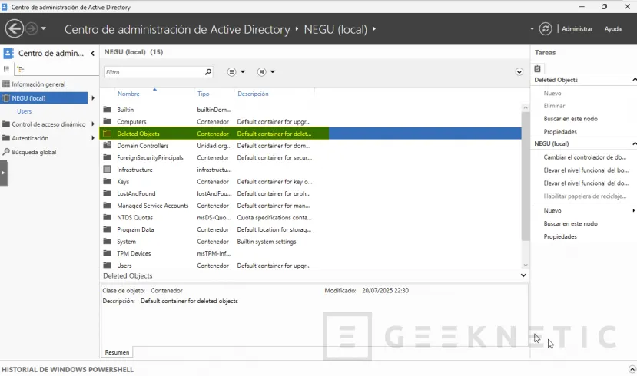The height and width of the screenshot is (376, 637).
Task: Select the NTDS Quotas folder icon
Action: click(108, 217)
